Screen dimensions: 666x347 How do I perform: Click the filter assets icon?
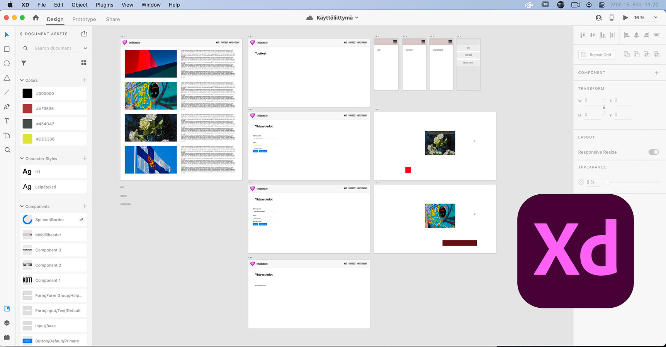coord(24,63)
